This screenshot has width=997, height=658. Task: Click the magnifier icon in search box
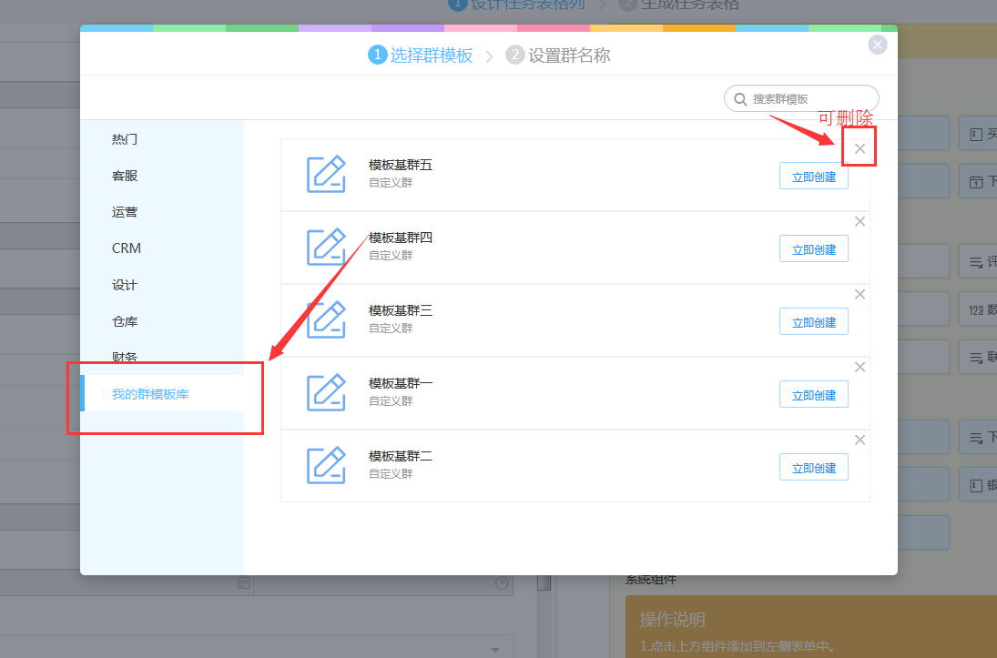point(740,99)
